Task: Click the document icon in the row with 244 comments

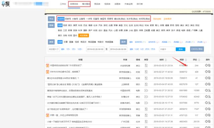Action: [x=209, y=65]
